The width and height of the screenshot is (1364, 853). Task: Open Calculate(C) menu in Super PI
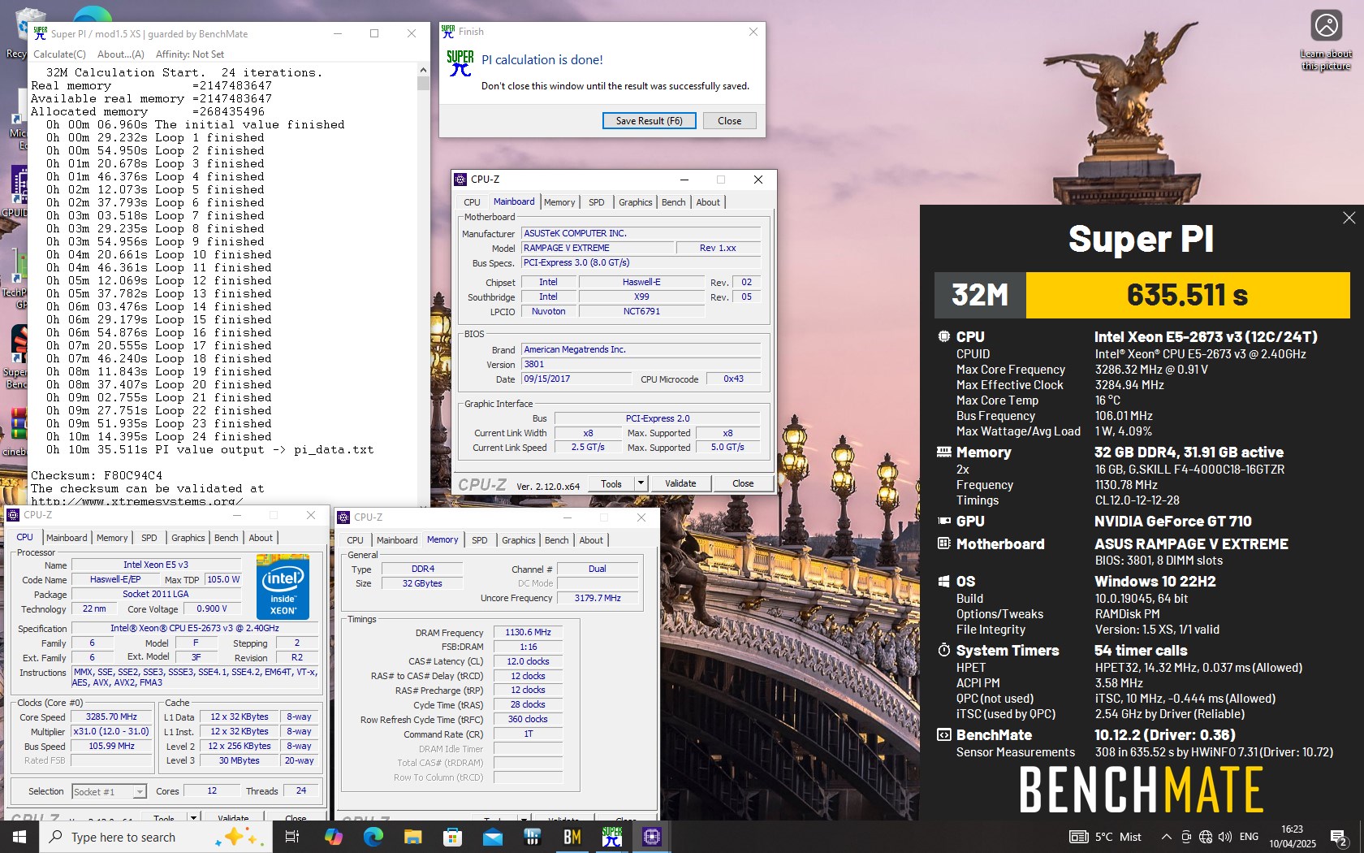(59, 54)
